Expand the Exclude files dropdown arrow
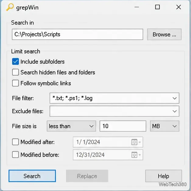191x191 pixels. [x=175, y=111]
